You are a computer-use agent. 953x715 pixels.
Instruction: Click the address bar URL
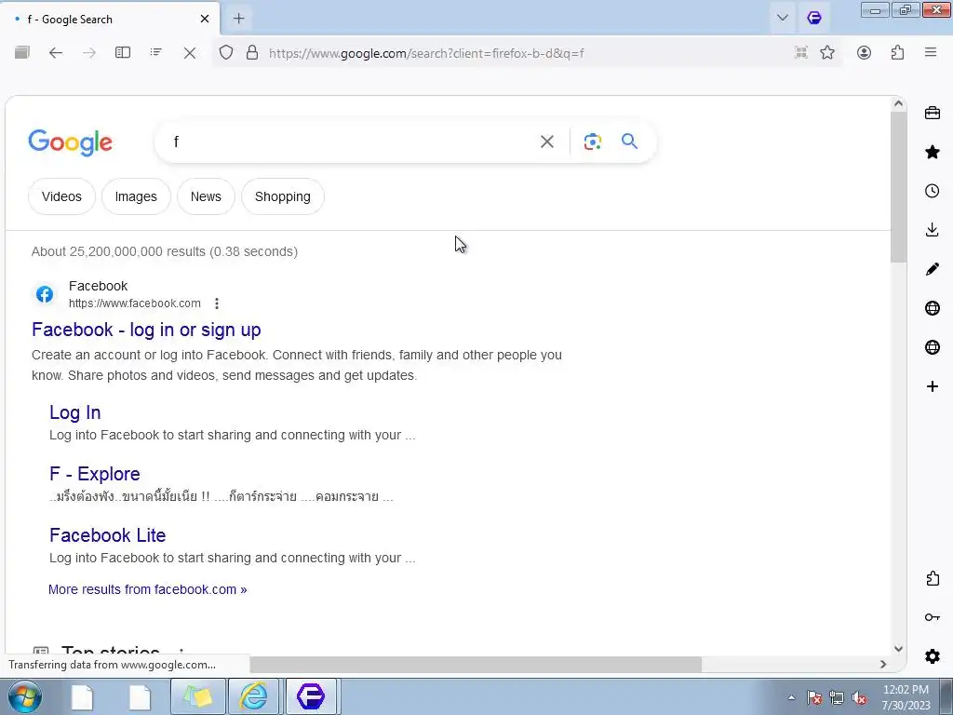pyautogui.click(x=426, y=53)
